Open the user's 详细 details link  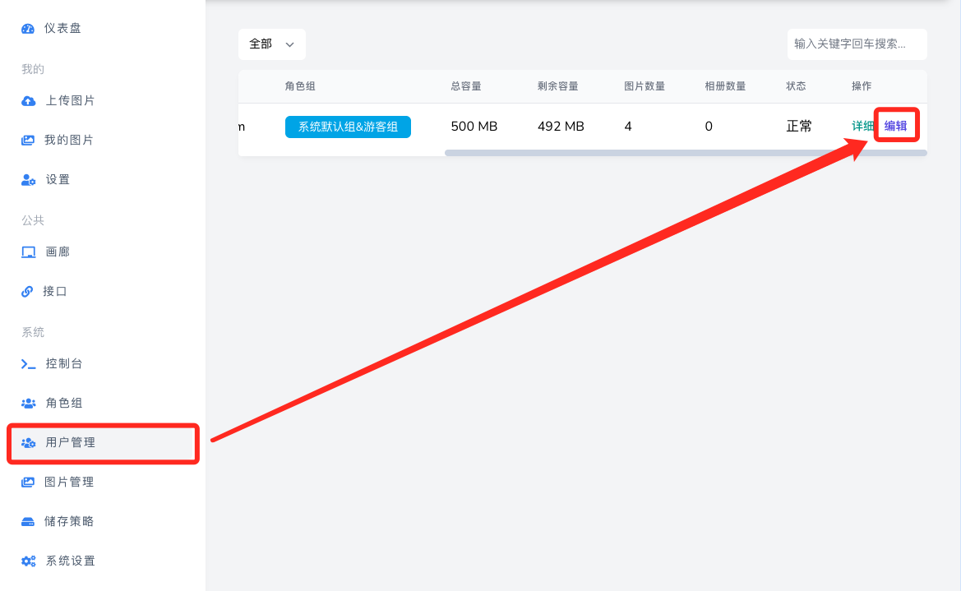click(x=862, y=126)
